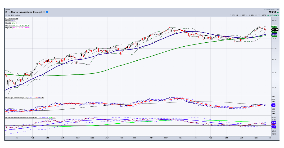This screenshot has width=284, height=148.
Task: Click the 19-Nov-2021 timestamp under the title
Action: pyautogui.click(x=13, y=15)
